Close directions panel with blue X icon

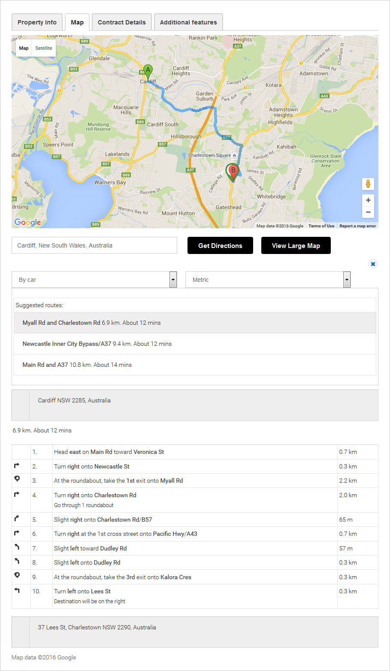coord(373,264)
